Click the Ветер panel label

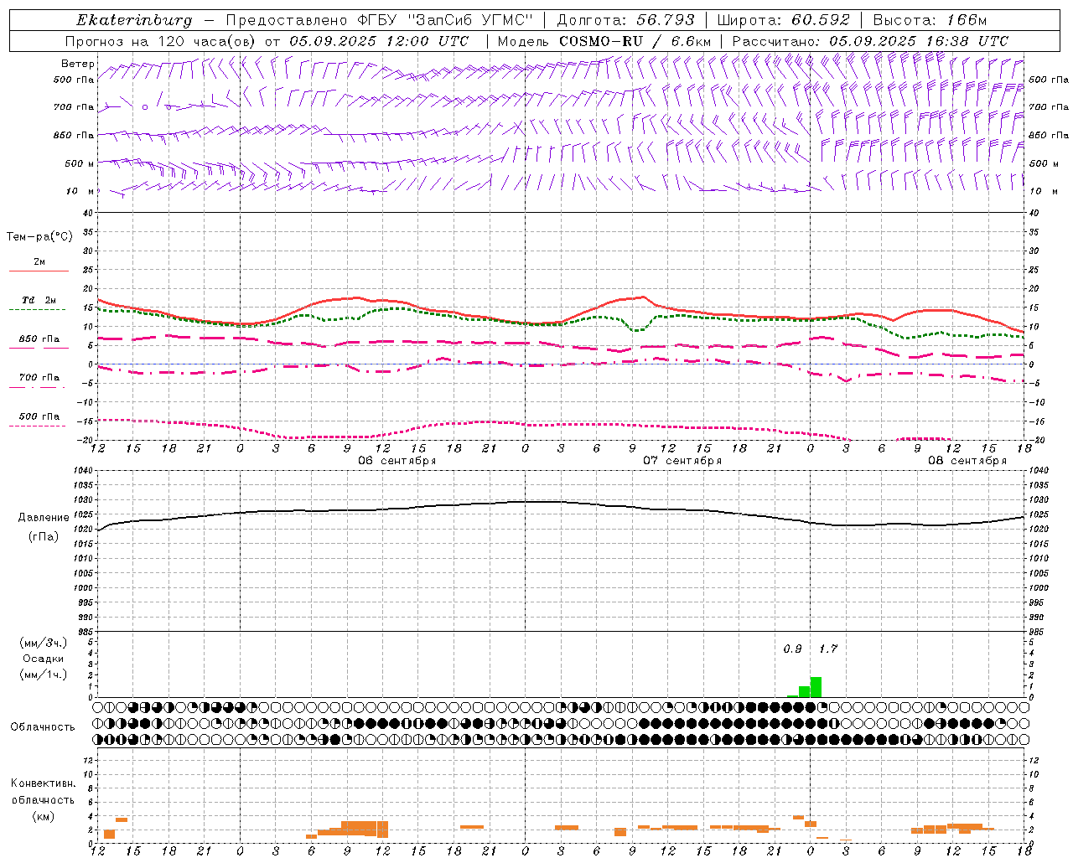click(78, 64)
